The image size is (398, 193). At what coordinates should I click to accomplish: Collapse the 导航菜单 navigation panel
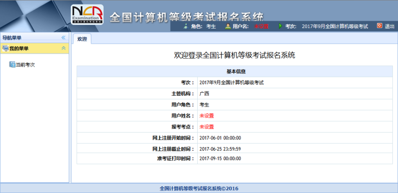pos(63,37)
